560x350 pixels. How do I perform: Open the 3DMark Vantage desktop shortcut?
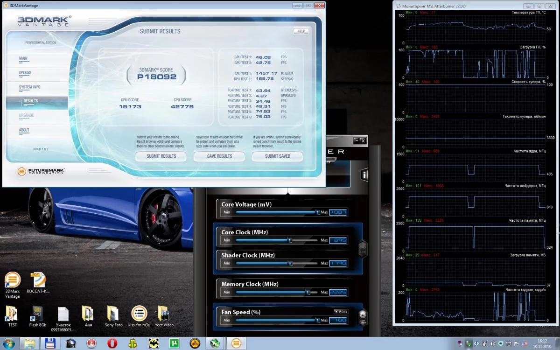pos(13,285)
